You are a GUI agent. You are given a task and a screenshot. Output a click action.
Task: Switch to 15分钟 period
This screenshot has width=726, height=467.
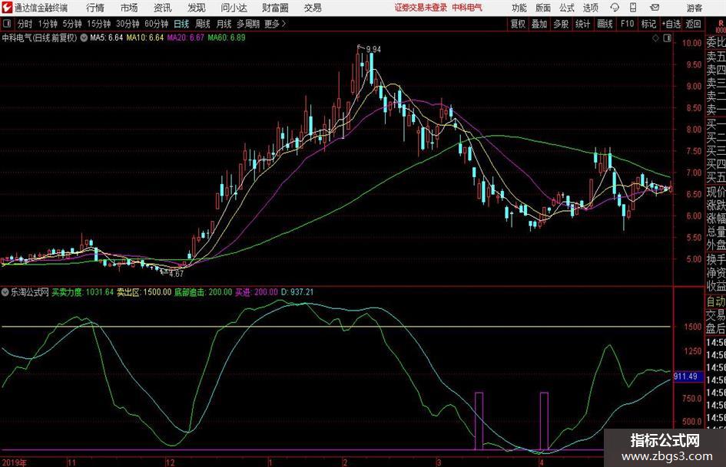98,24
